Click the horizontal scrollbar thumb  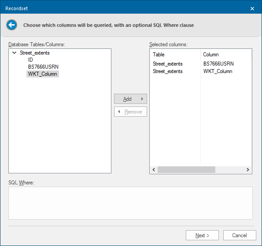tap(186, 170)
